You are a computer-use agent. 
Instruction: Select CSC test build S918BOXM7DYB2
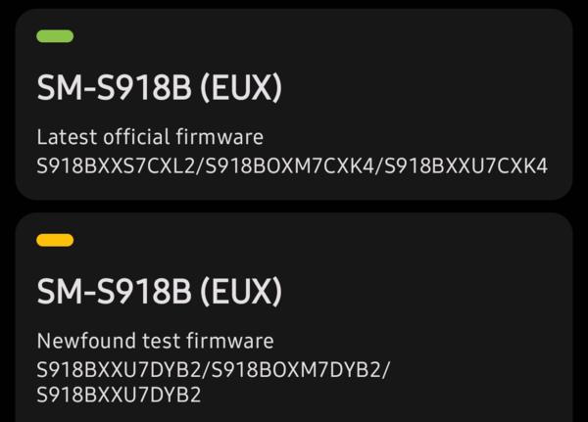tap(298, 371)
